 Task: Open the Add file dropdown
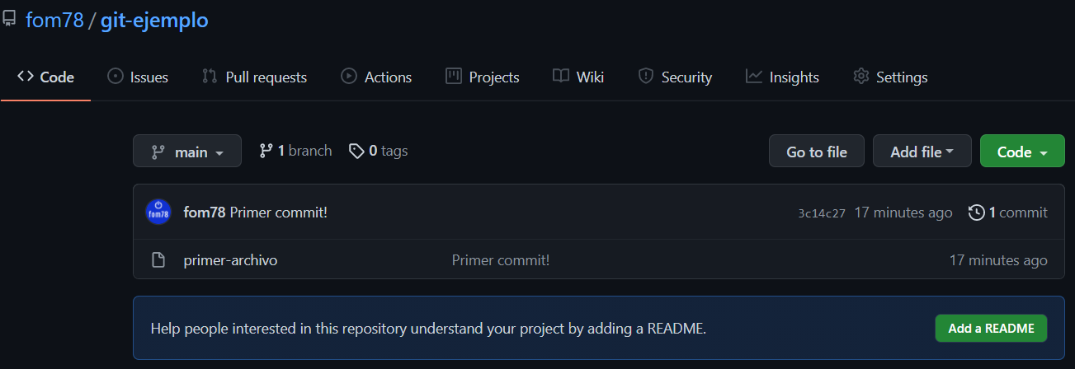(922, 152)
